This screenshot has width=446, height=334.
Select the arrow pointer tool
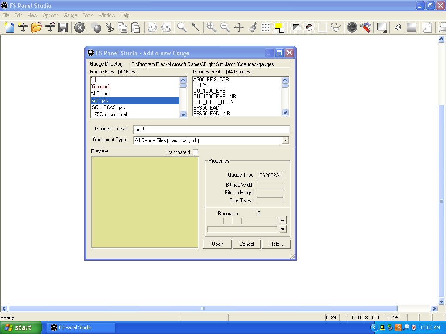tap(196, 27)
